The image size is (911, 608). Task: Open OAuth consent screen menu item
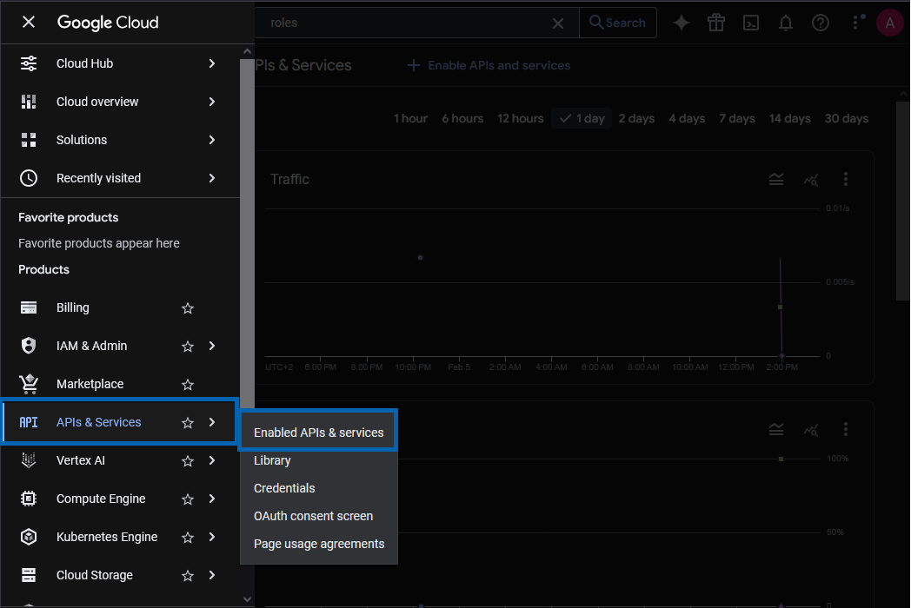313,516
